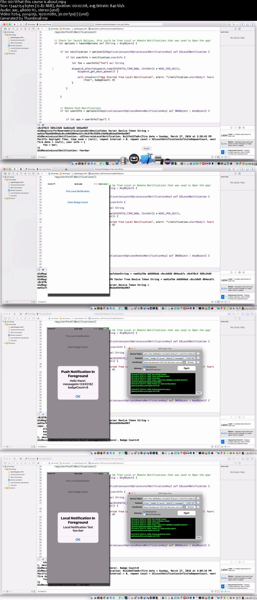Viewport: 257px width, 600px height.
Task: Tap Fire Local Notification in 00:00:59 frame
Action: pos(78,191)
